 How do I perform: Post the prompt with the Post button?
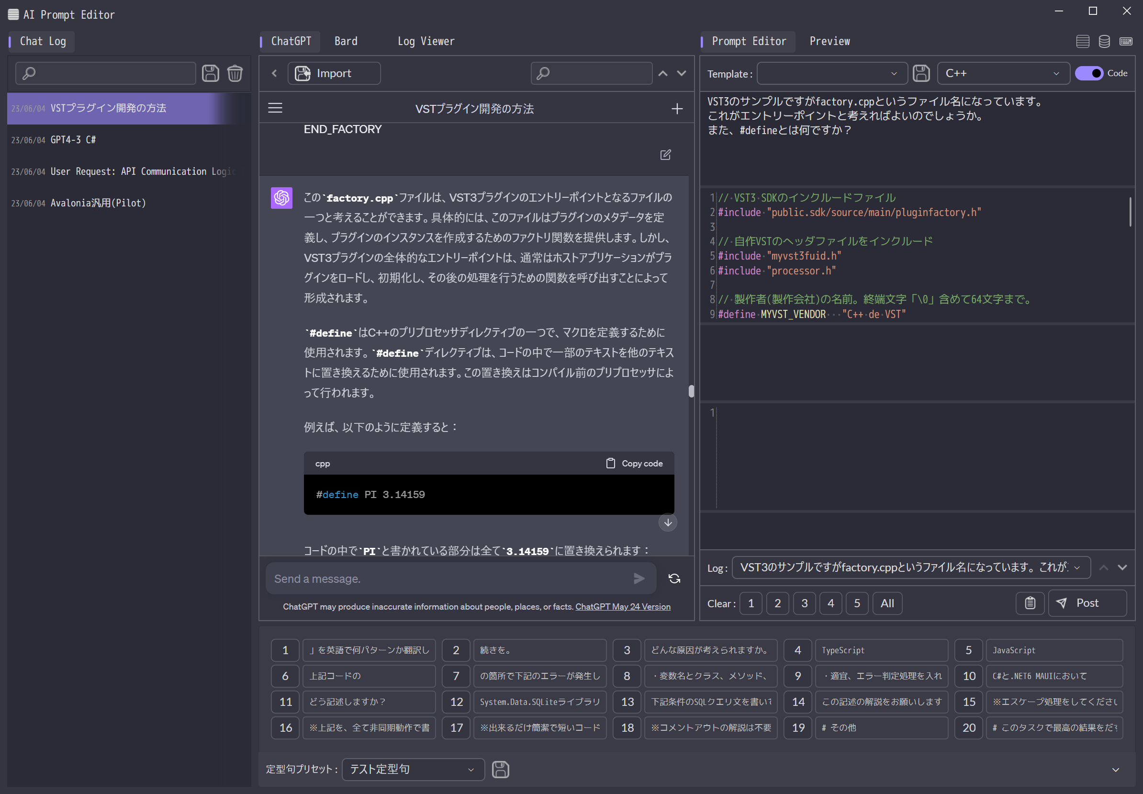click(x=1087, y=603)
